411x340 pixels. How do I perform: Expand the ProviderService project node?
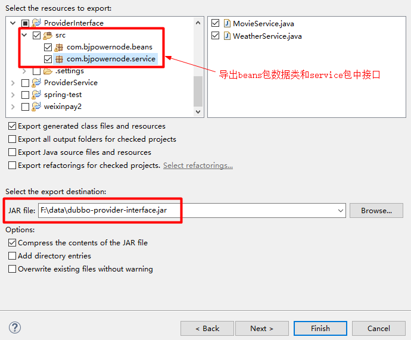[x=13, y=83]
